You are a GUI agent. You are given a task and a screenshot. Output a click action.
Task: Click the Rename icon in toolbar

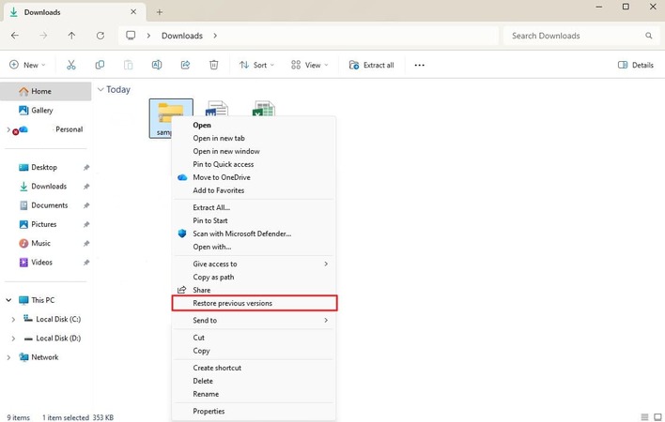(157, 65)
